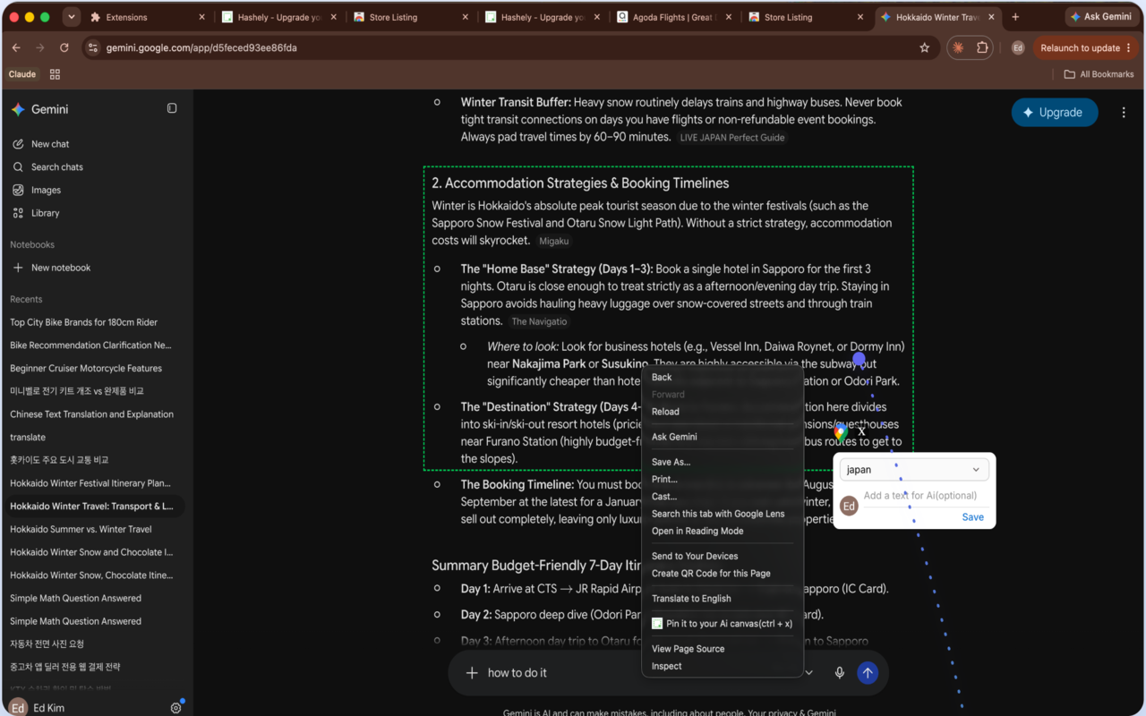Open the three-dot menu beside Upgrade
The image size is (1146, 716).
coord(1124,113)
